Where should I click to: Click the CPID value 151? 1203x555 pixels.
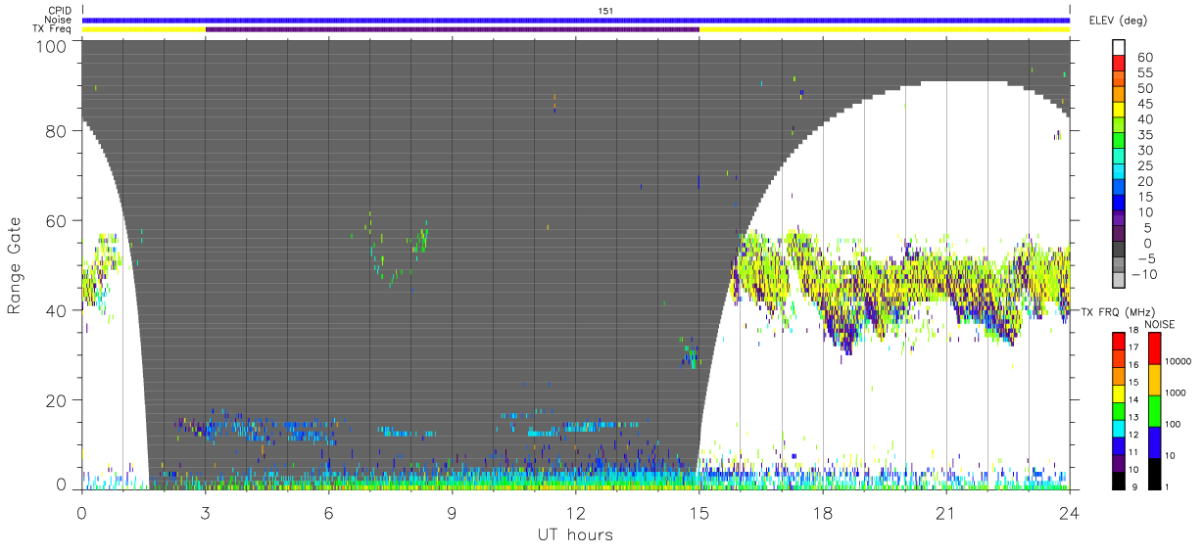[x=606, y=11]
